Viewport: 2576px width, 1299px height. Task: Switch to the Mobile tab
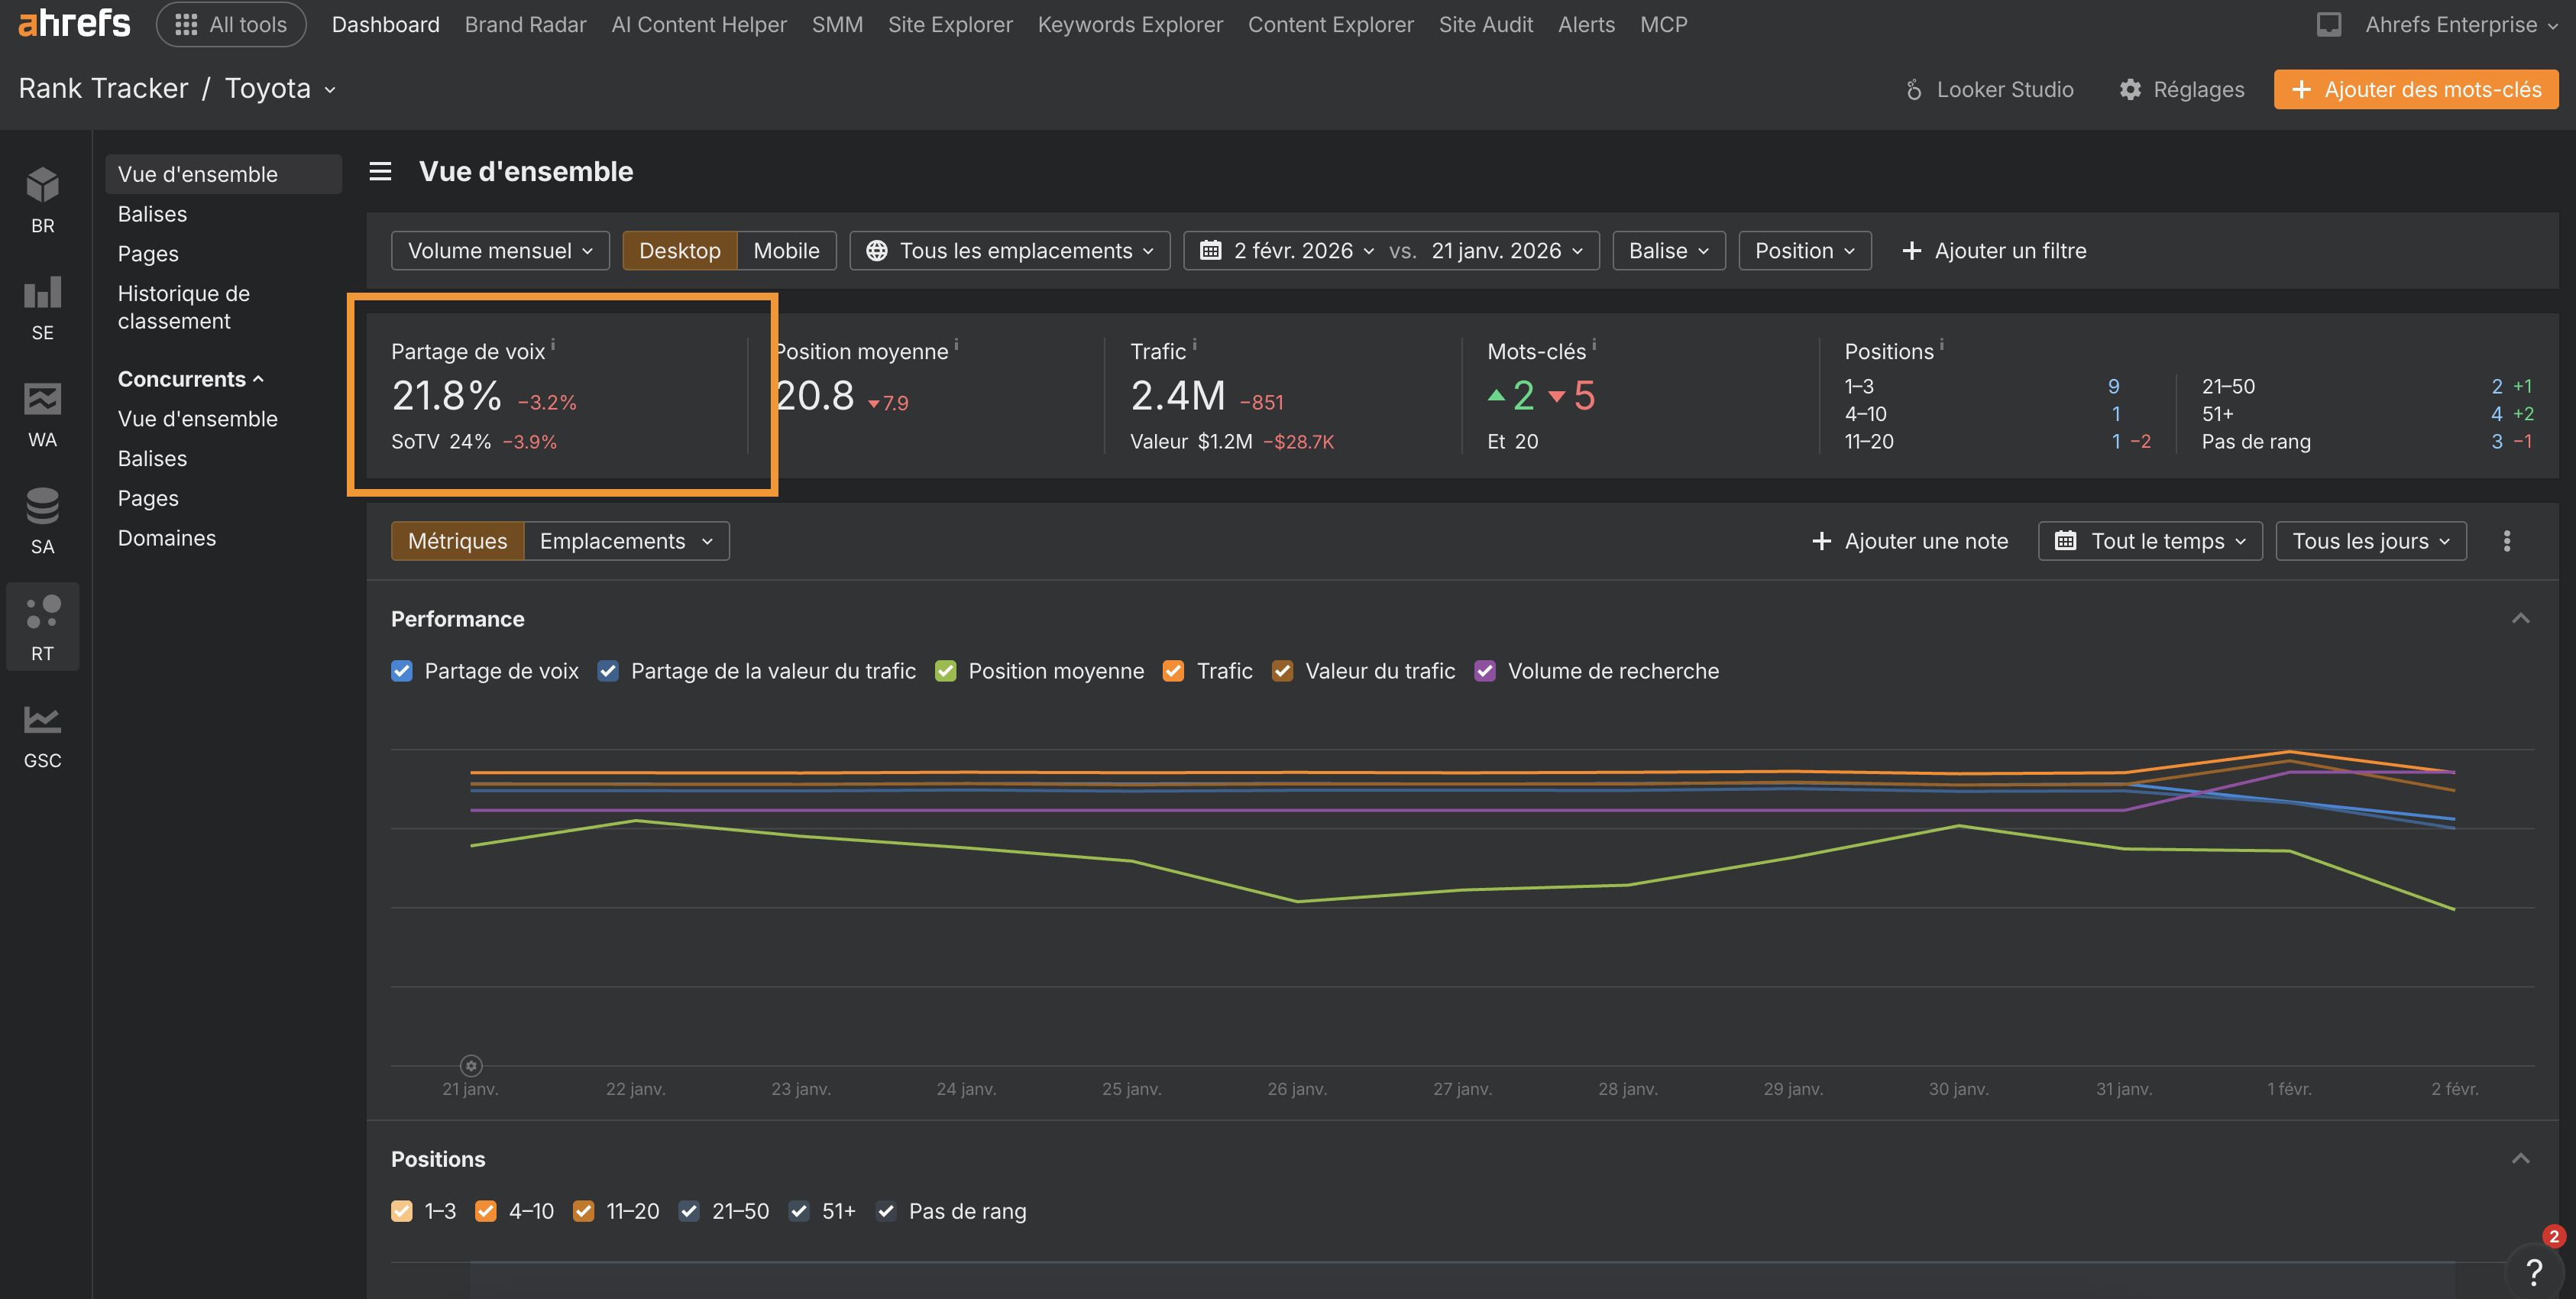[x=785, y=250]
